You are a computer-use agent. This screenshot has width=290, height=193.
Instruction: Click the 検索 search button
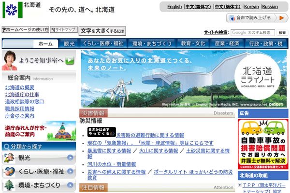click(282, 33)
